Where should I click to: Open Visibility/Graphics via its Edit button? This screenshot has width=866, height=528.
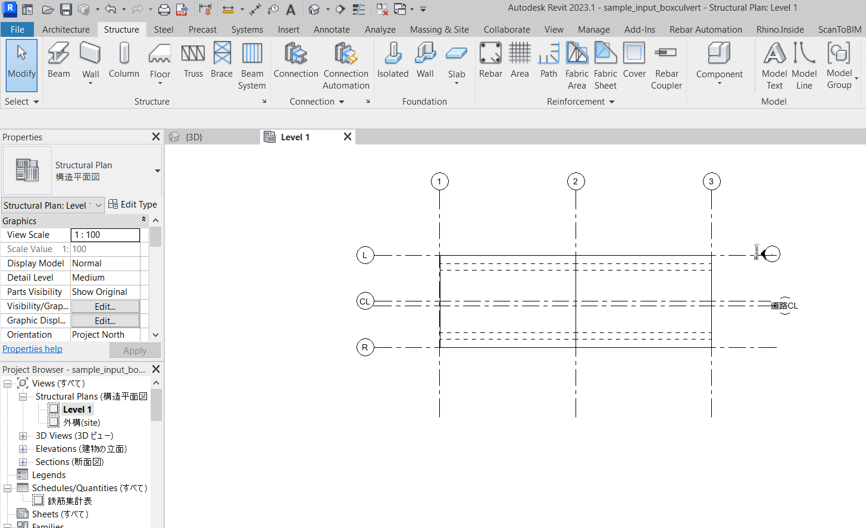coord(105,306)
